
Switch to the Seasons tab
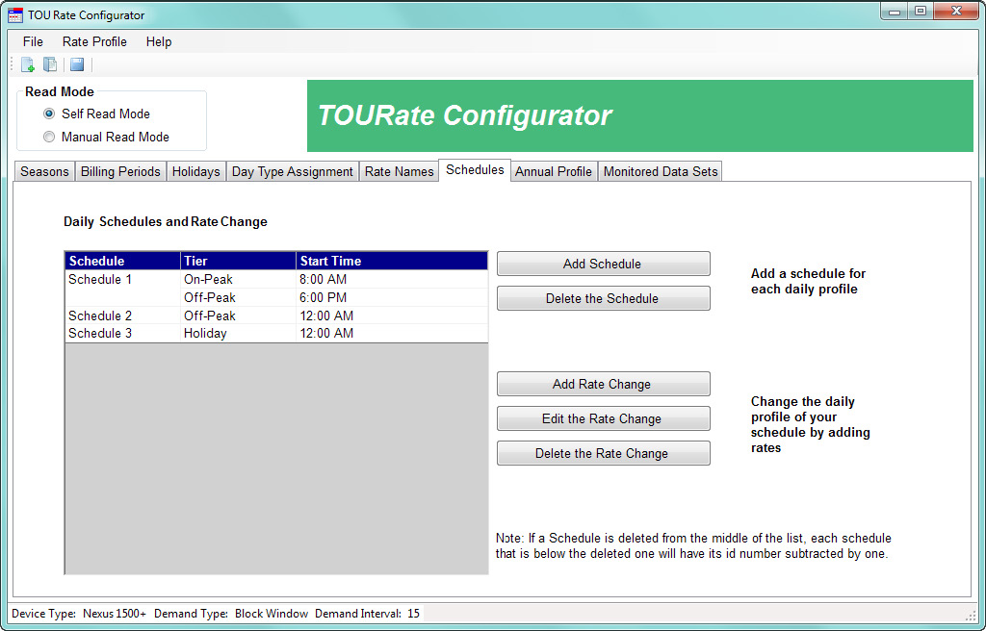(44, 171)
